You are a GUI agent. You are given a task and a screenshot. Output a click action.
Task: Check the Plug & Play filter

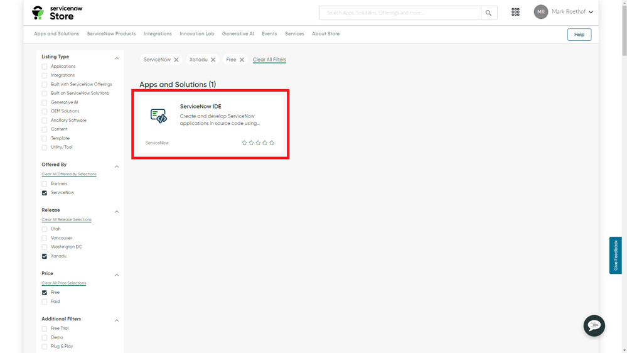(x=45, y=347)
